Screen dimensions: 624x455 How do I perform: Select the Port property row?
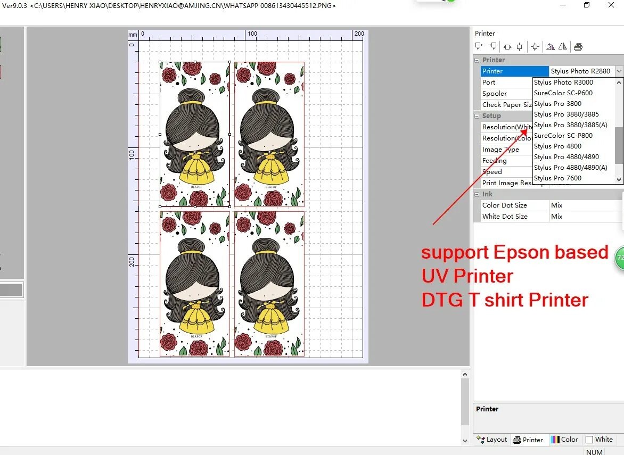[507, 82]
